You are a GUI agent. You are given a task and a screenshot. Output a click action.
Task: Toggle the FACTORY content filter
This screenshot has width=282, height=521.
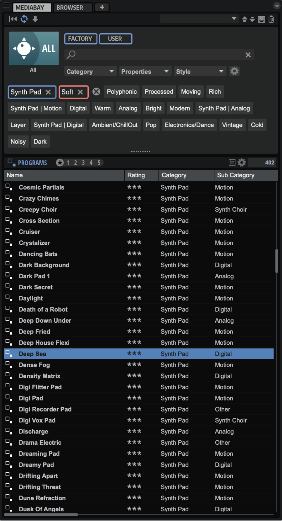(81, 39)
